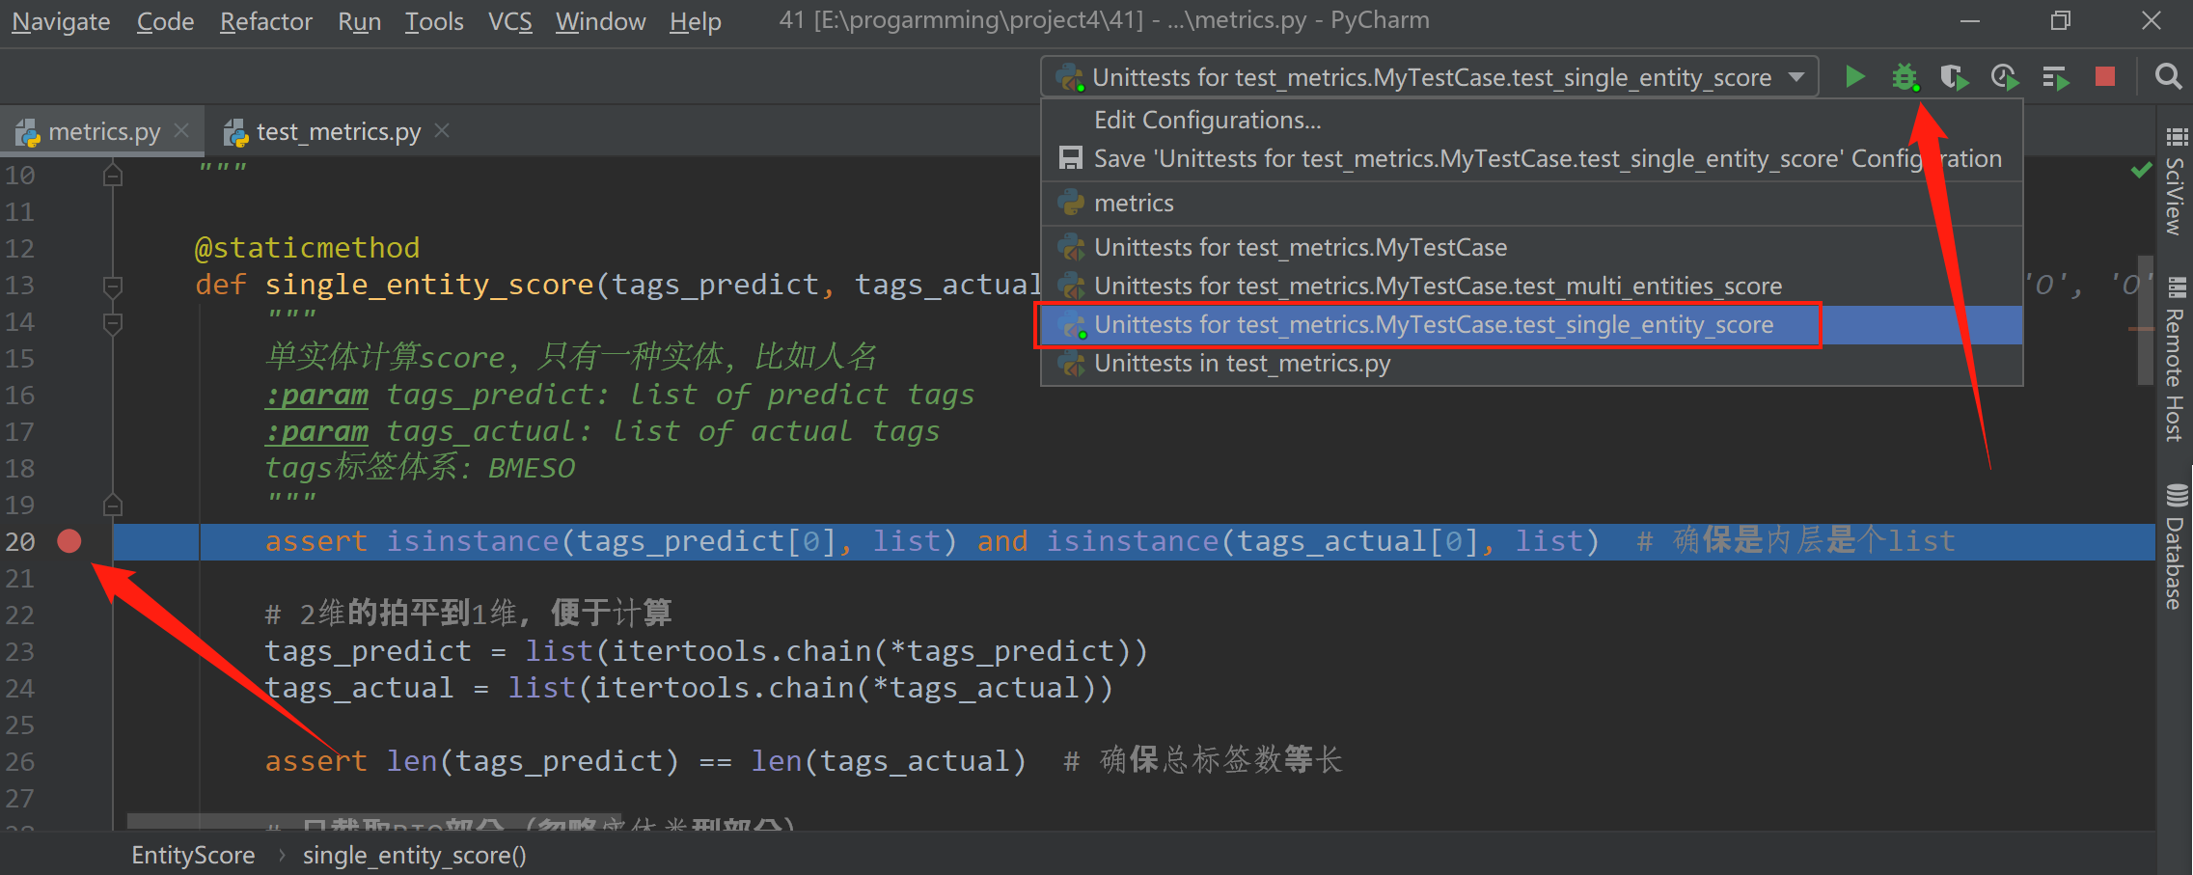Open Search Everywhere magnifier icon

(x=2168, y=76)
